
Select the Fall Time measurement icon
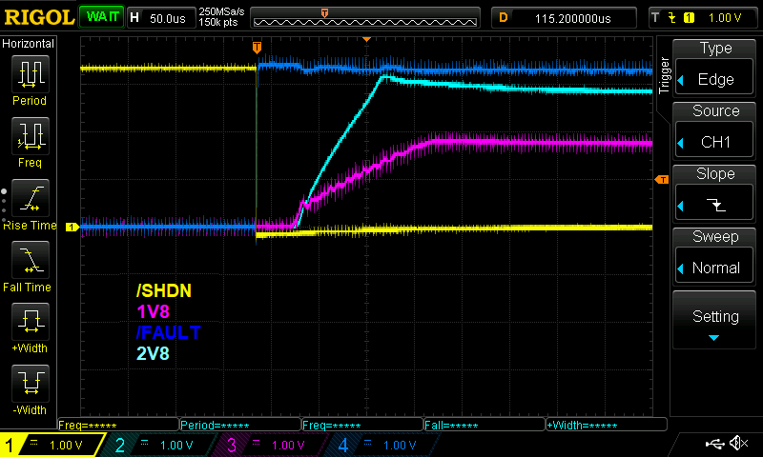[31, 260]
